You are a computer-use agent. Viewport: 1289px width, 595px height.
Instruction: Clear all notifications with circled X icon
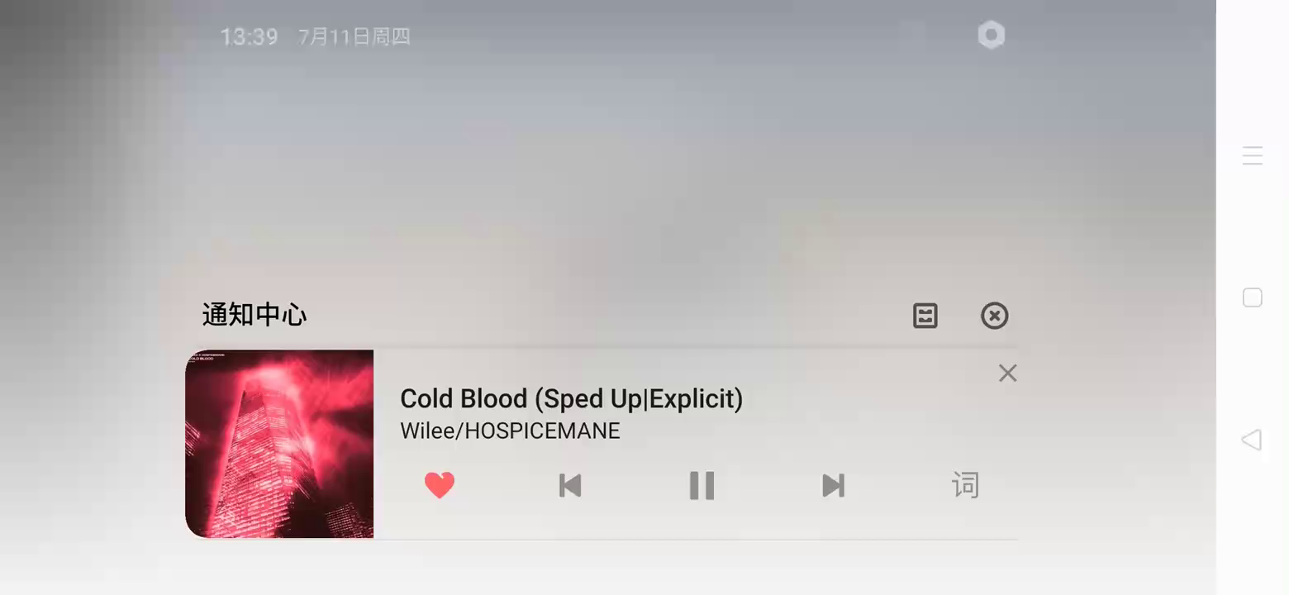[x=994, y=316]
